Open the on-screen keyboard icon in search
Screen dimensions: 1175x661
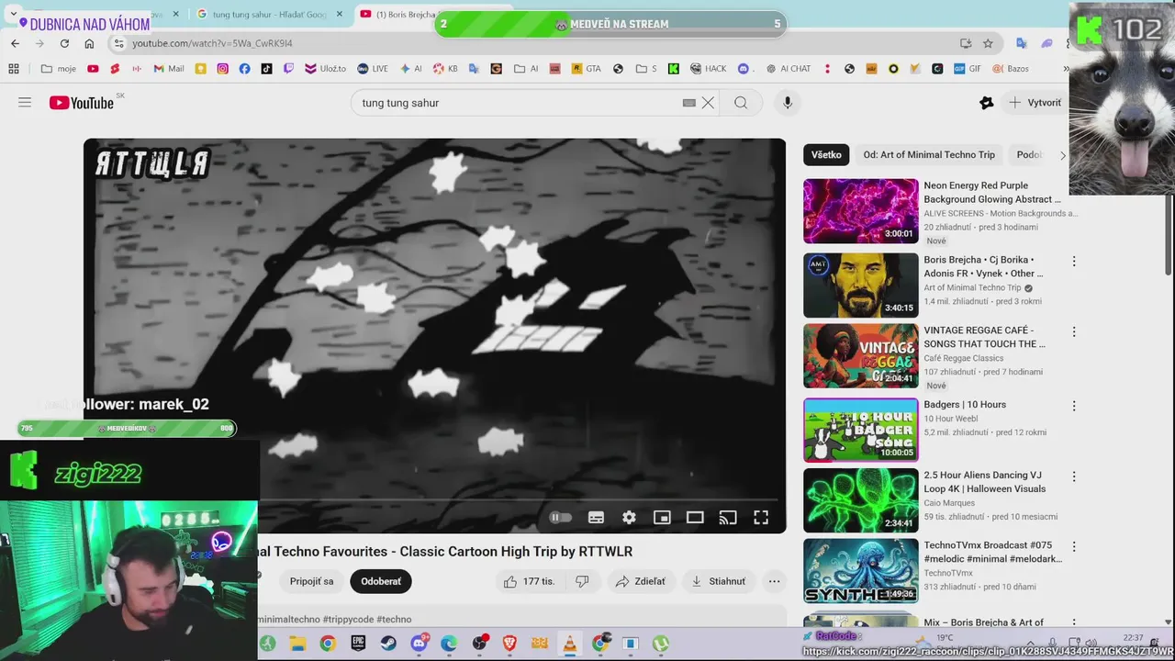coord(689,103)
